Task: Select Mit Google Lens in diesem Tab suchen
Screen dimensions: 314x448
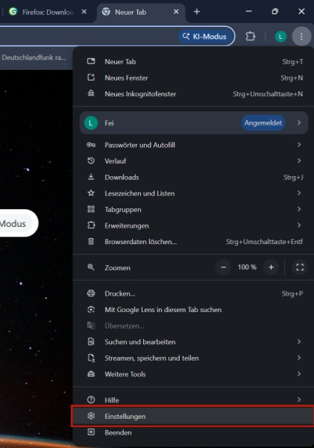Action: tap(193, 310)
